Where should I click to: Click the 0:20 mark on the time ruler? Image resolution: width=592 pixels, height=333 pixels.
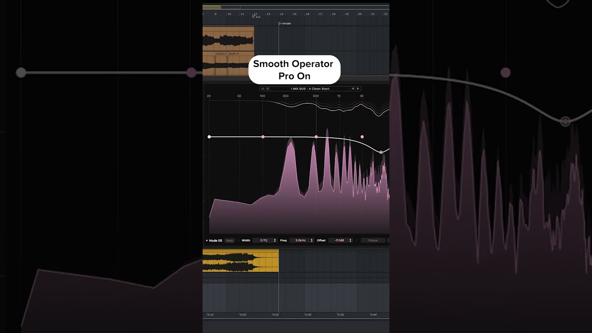242,315
